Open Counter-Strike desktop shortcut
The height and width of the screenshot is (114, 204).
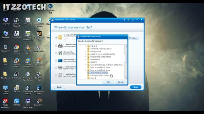pyautogui.click(x=17, y=35)
